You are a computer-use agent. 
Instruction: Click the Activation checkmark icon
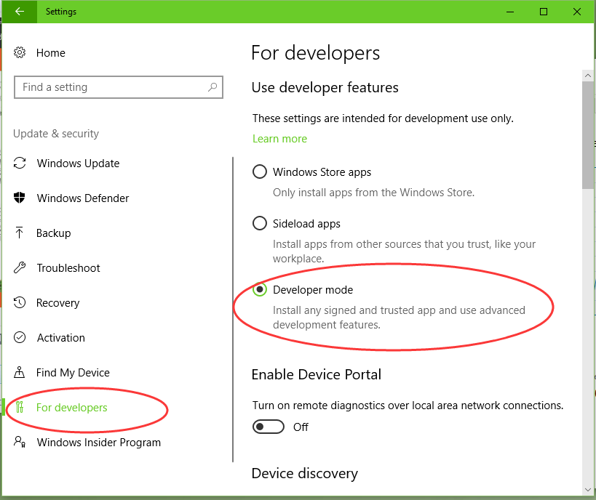point(20,338)
